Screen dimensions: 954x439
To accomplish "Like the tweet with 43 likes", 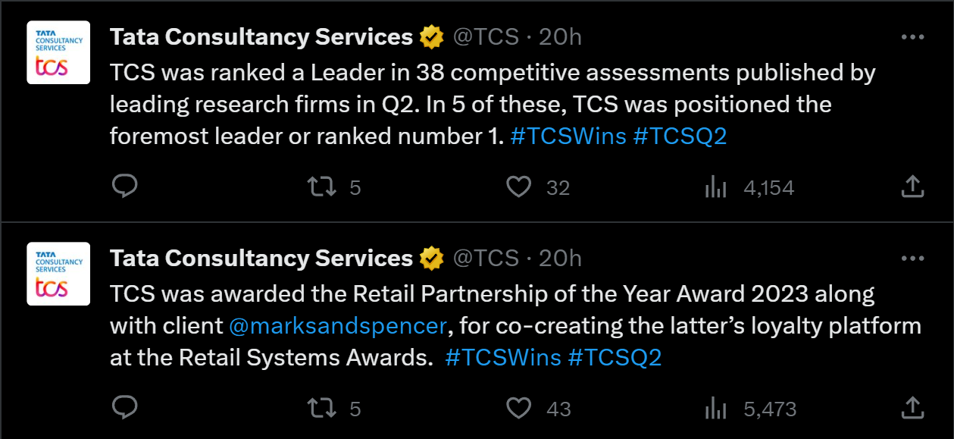I will click(519, 409).
